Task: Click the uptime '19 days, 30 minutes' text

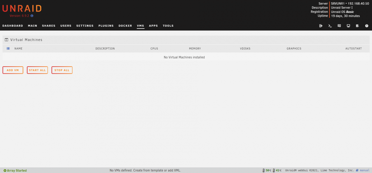Action: tap(346, 16)
